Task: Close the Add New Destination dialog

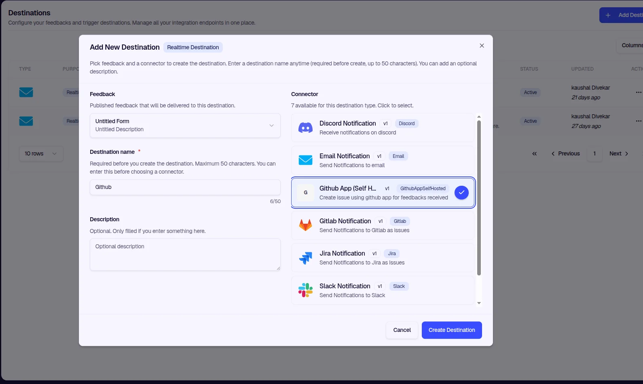Action: (x=482, y=46)
